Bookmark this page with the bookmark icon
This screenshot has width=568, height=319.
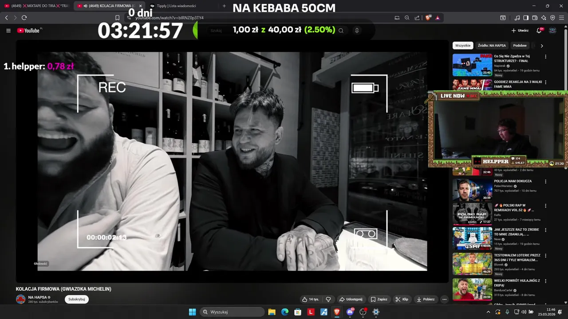click(117, 18)
